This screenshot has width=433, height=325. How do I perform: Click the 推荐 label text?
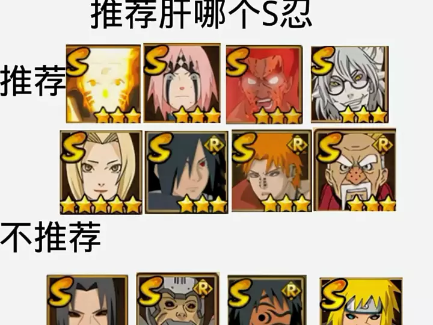tap(33, 81)
